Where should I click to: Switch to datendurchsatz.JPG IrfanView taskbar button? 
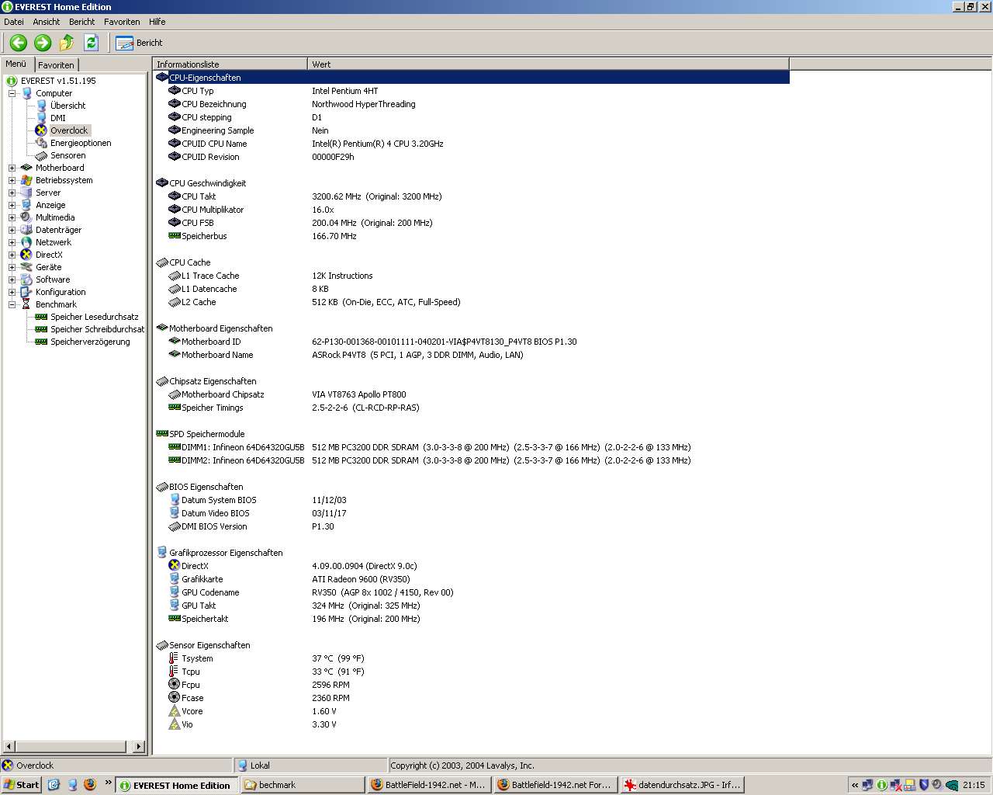(x=682, y=785)
